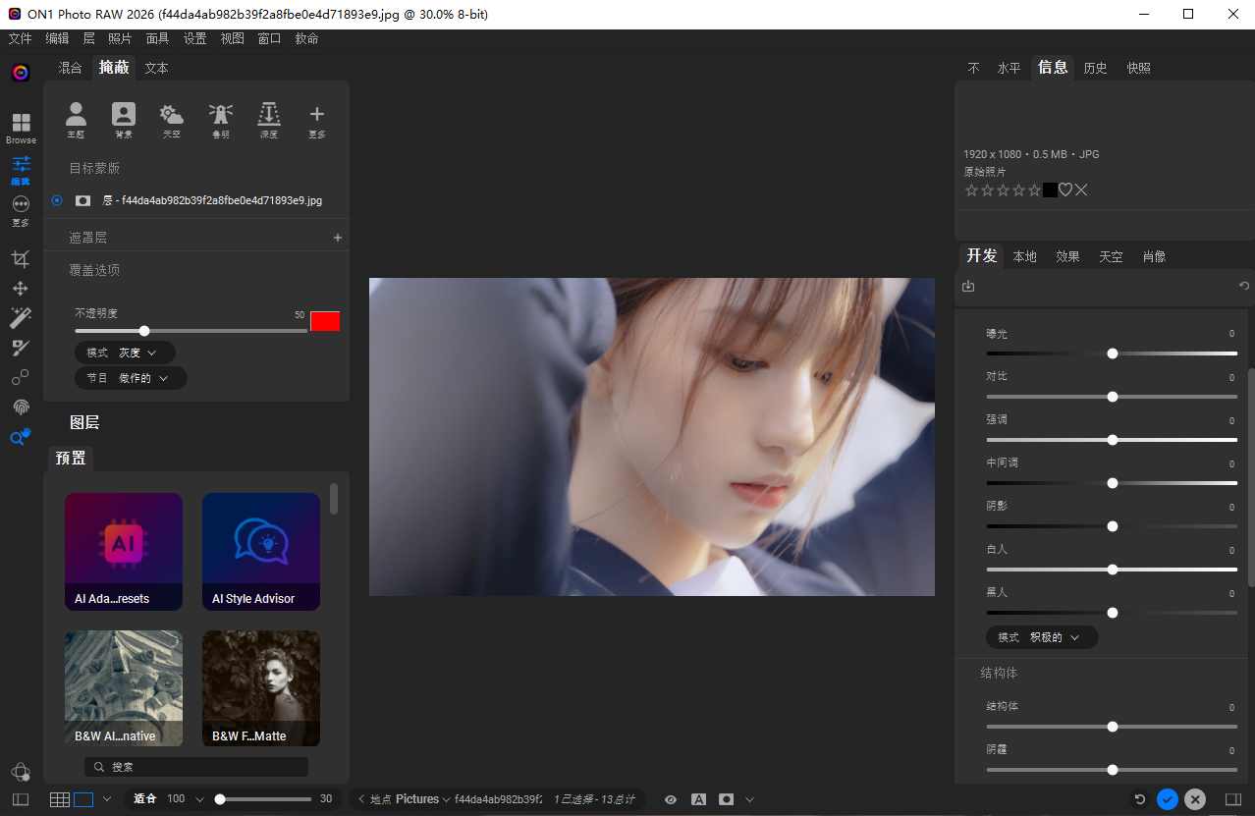Open the 模式 积极的 dropdown
1255x816 pixels.
point(1042,637)
